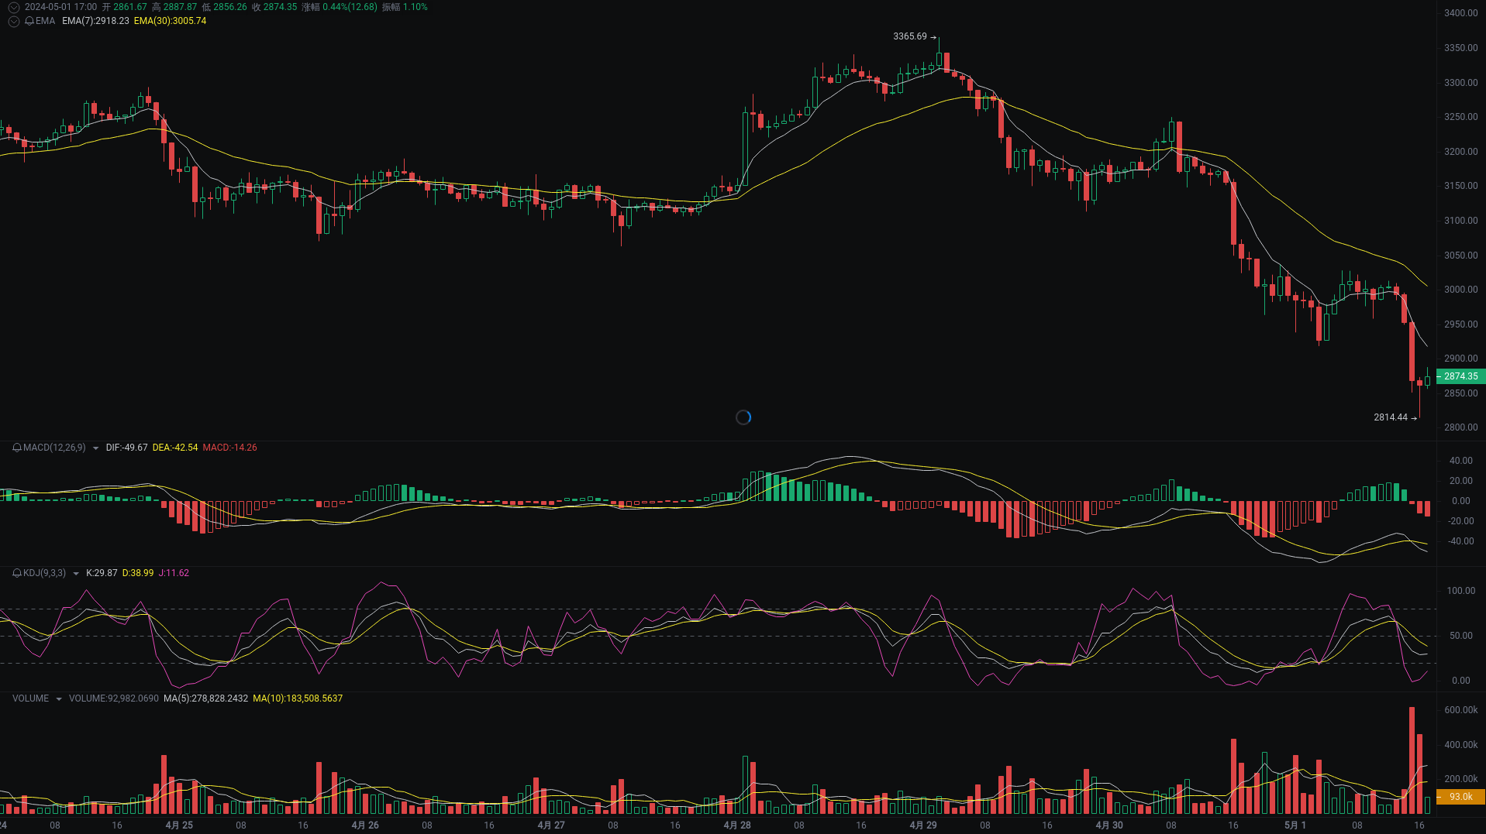Viewport: 1486px width, 834px height.
Task: Toggle visibility of the EMA(30) line label
Action: pos(169,22)
